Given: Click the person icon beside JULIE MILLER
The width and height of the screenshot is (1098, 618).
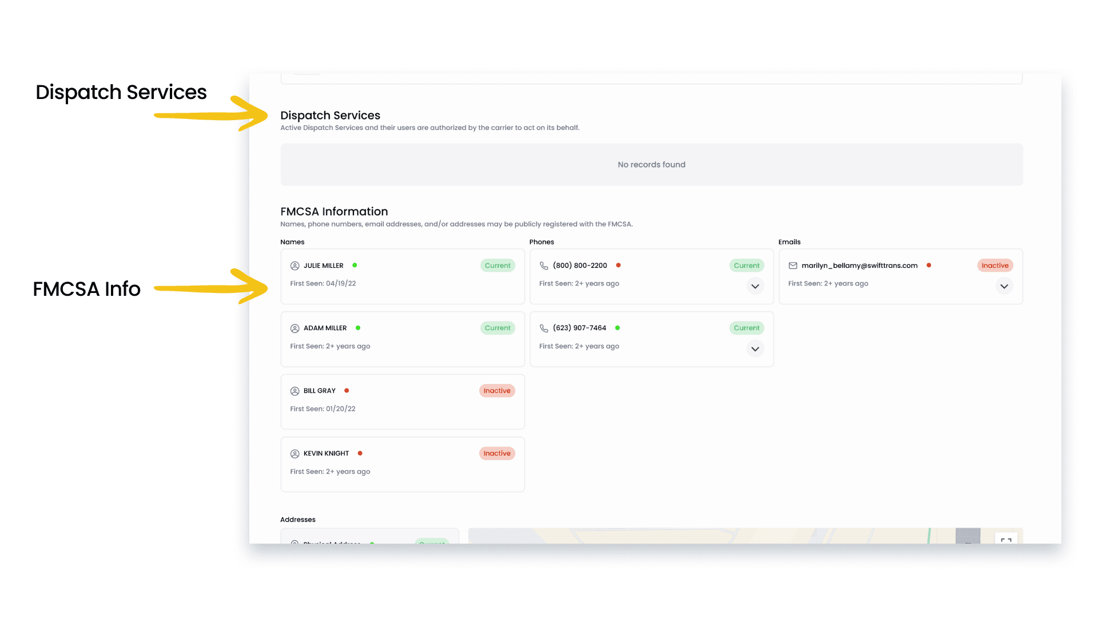Looking at the screenshot, I should (295, 266).
